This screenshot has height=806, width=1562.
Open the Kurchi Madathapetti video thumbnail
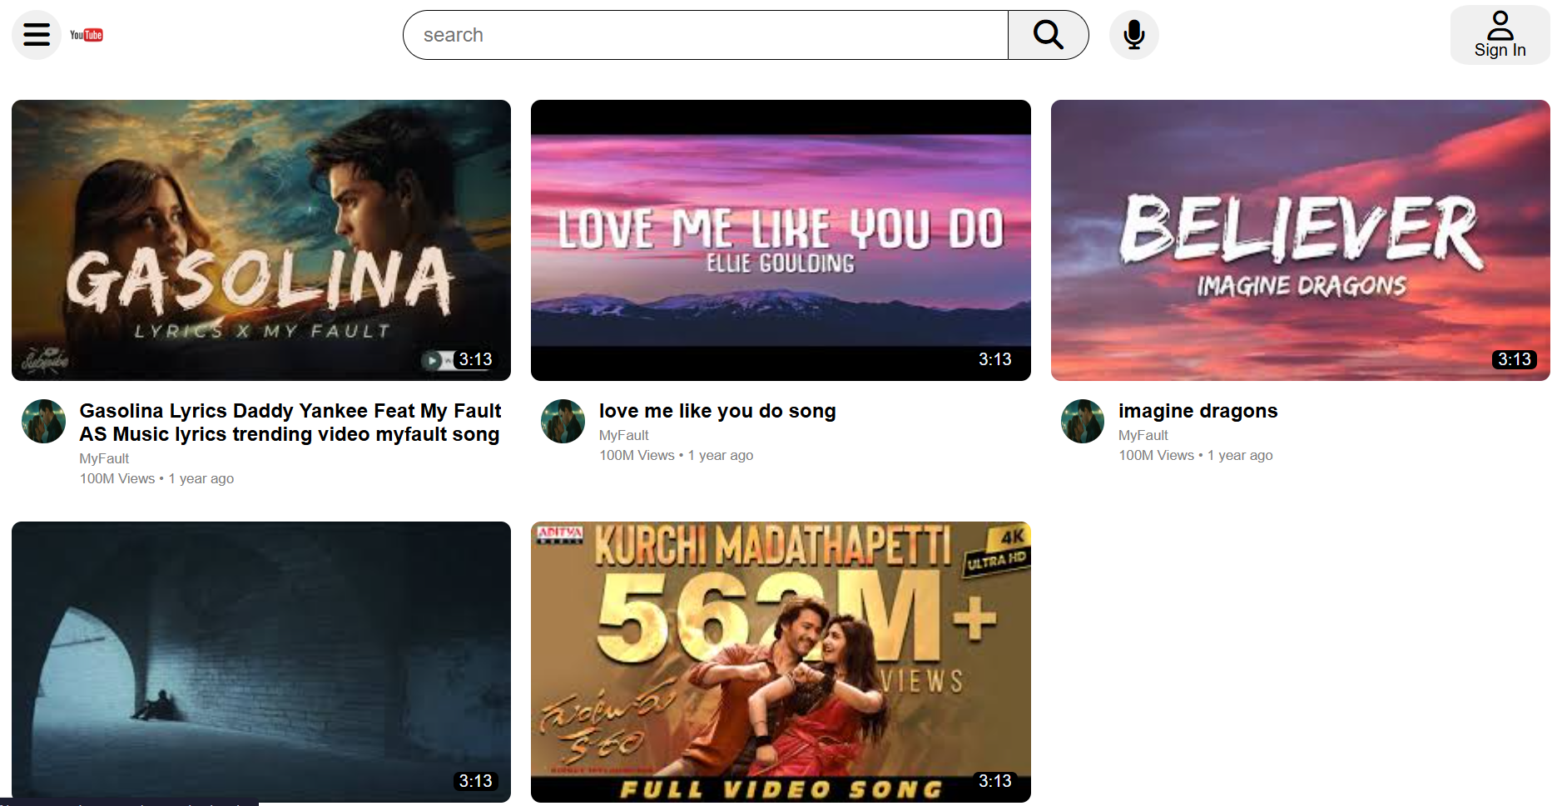[x=781, y=662]
